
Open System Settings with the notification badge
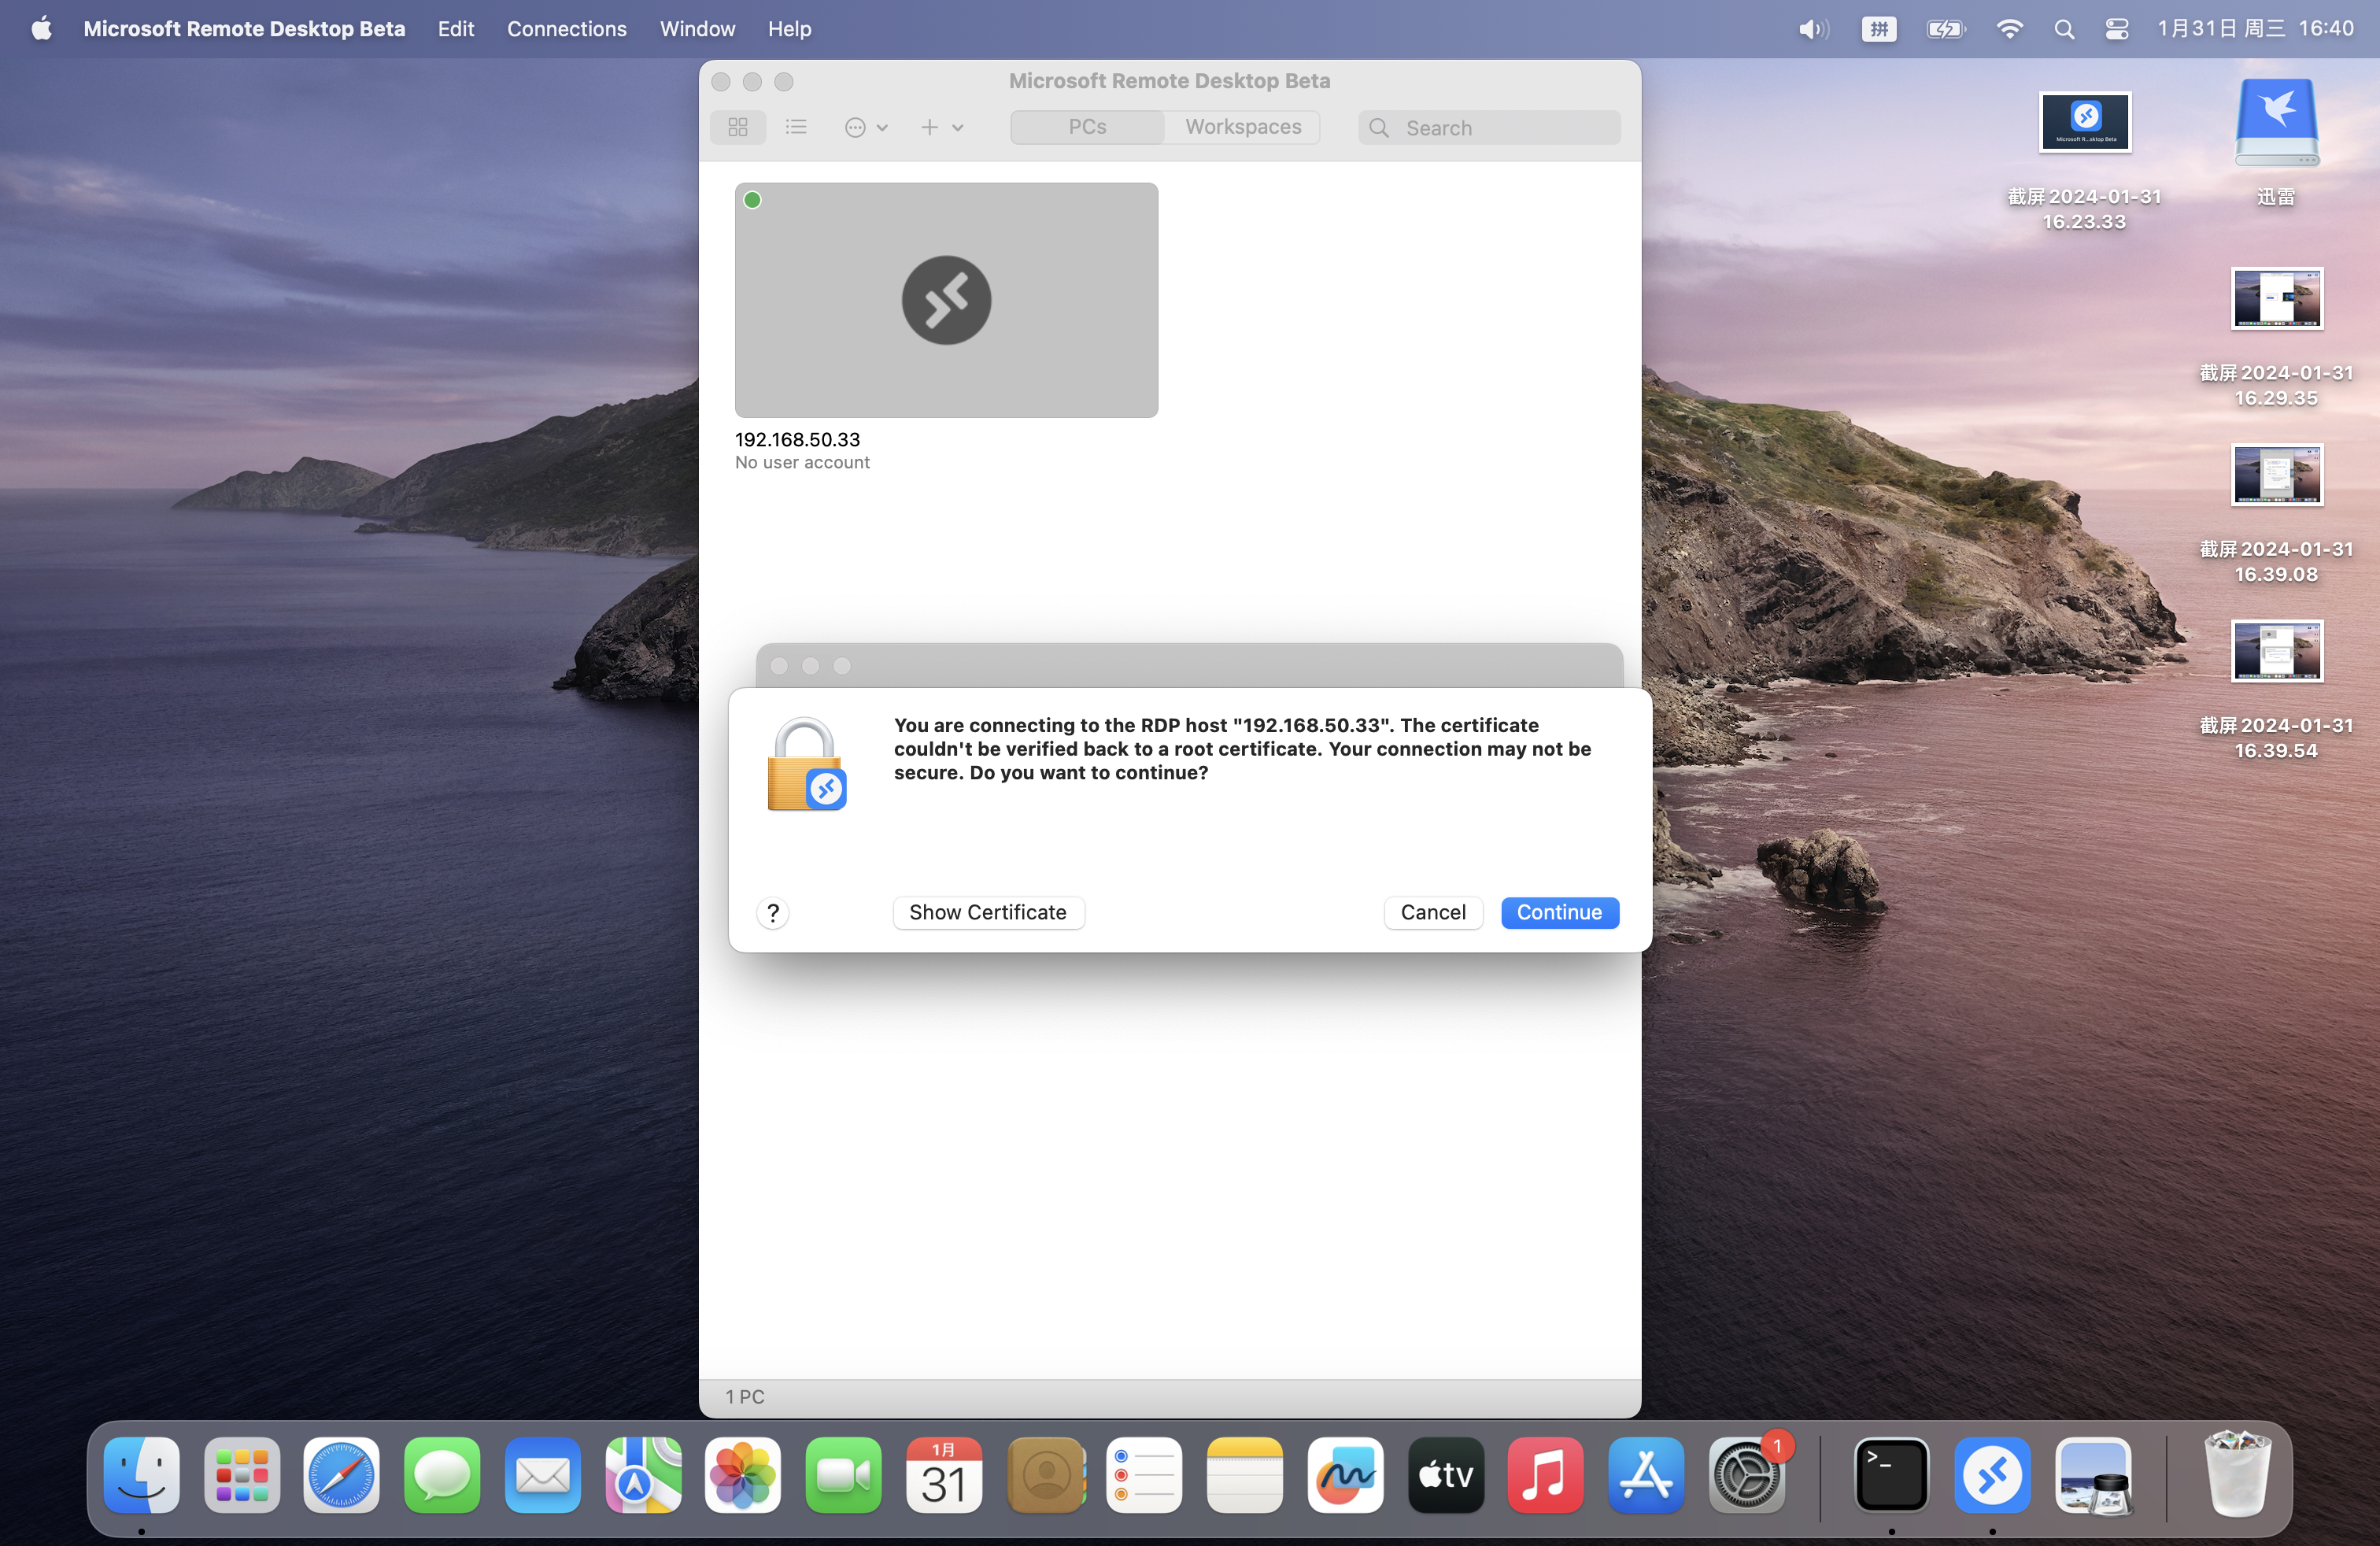pos(1746,1475)
